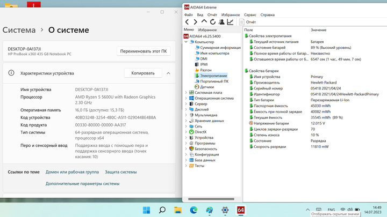This screenshot has height=217, width=387.
Task: Select Портативный ПК tree item
Action: tap(212, 81)
